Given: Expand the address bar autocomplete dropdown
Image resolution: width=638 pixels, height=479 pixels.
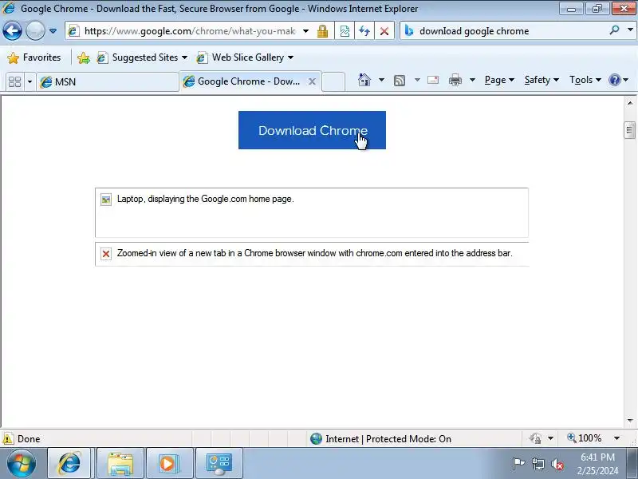Looking at the screenshot, I should [x=305, y=31].
